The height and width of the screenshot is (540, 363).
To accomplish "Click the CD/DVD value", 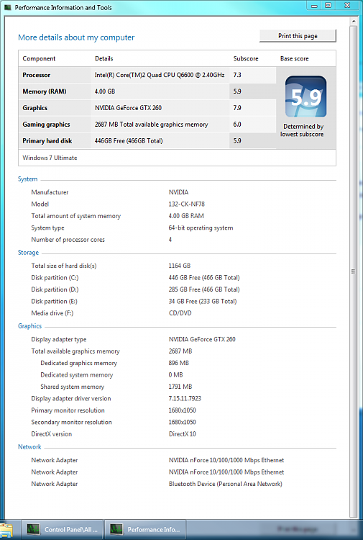I will click(180, 313).
